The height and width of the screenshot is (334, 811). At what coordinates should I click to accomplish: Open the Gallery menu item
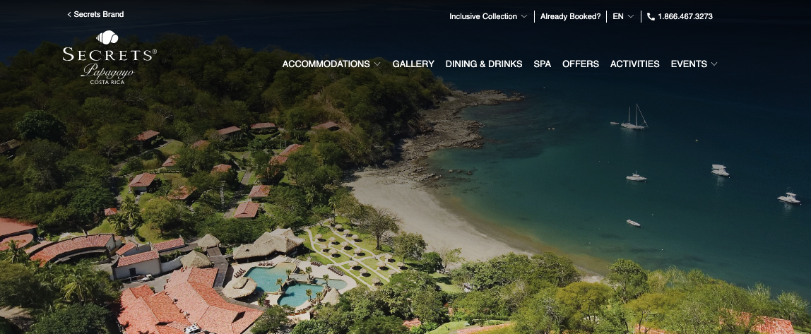[413, 64]
